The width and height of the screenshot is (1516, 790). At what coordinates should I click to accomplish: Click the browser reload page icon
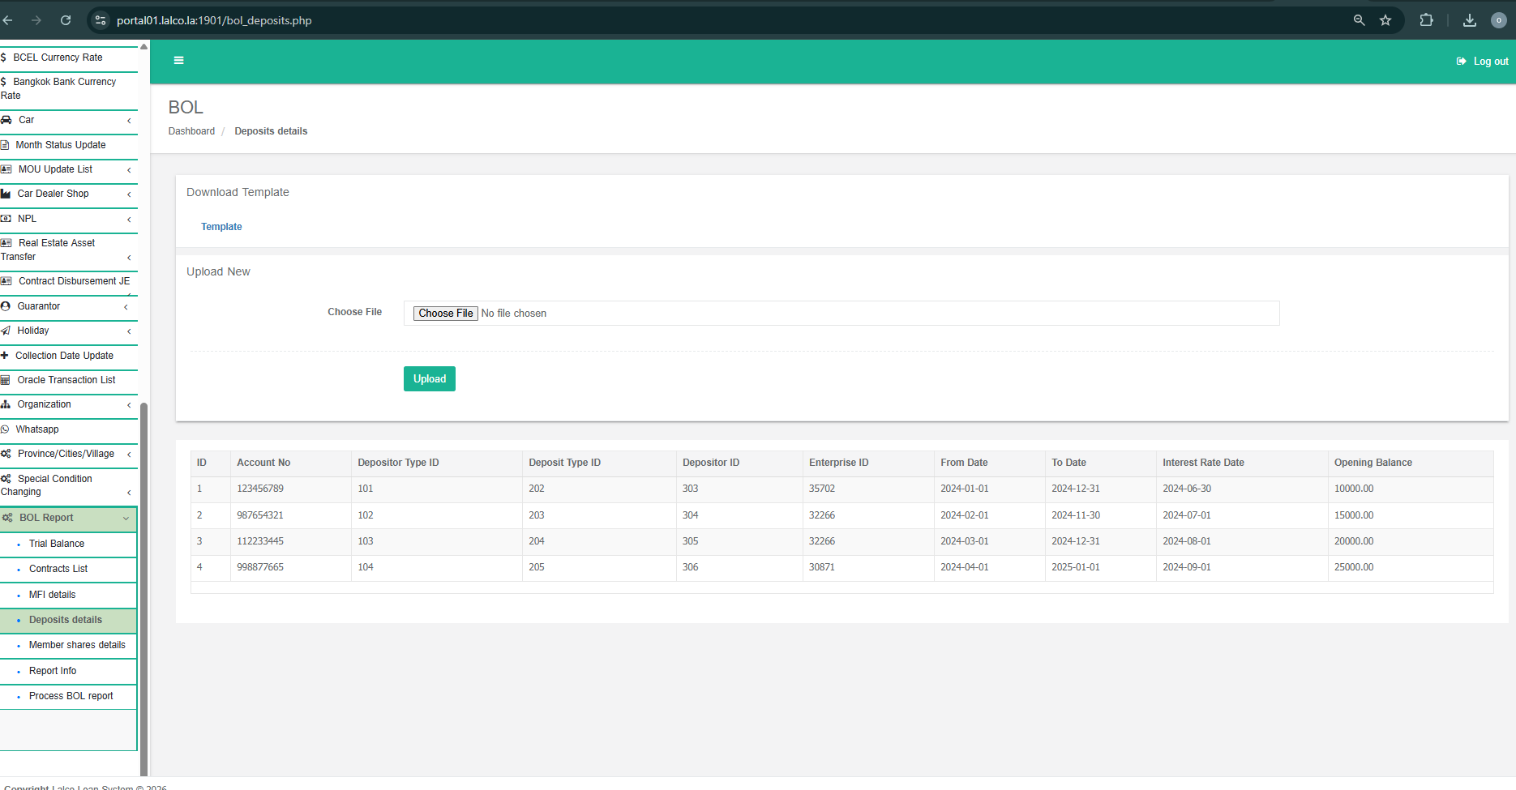[x=66, y=20]
